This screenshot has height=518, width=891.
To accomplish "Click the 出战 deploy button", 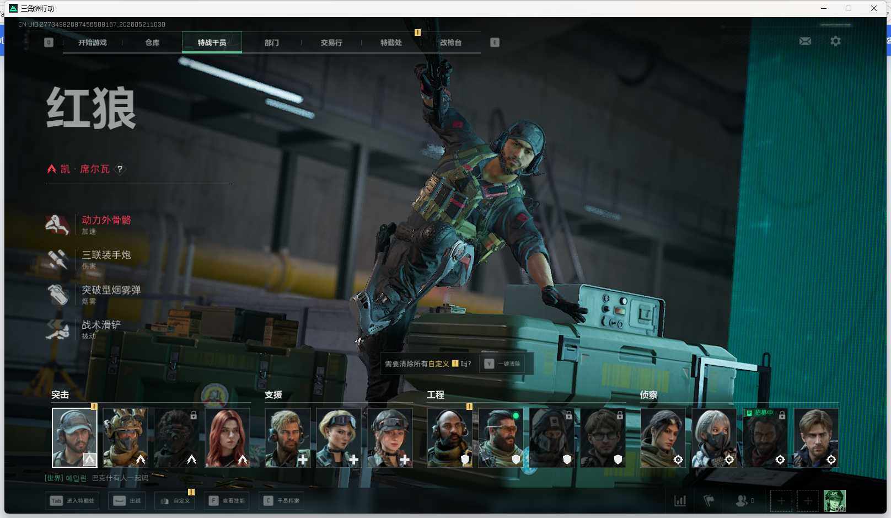I will click(127, 501).
